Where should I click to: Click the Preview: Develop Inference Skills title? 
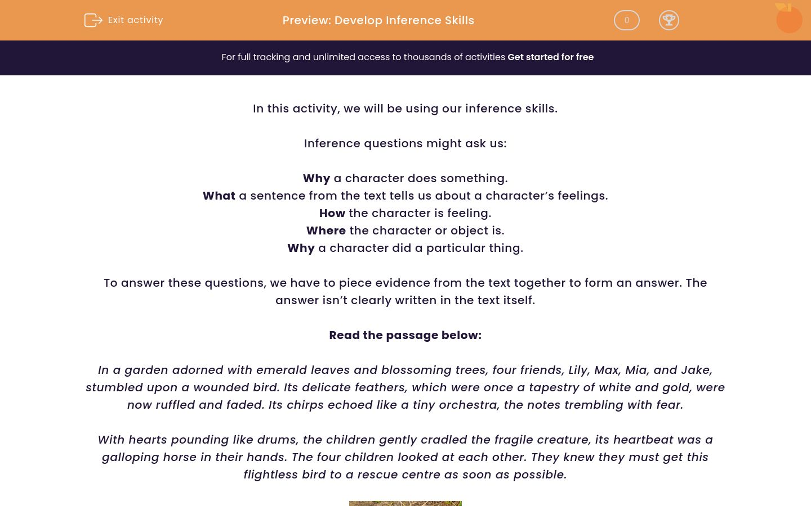tap(378, 20)
